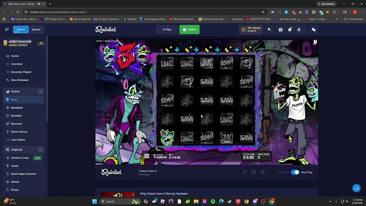366x206 pixels.
Task: Open the slot game menu icon
Action: [x=147, y=156]
